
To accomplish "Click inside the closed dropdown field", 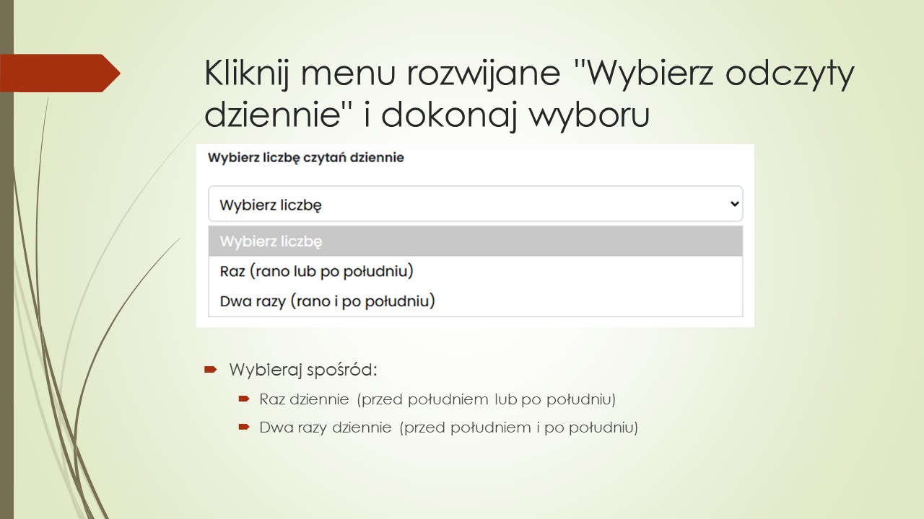I will coord(433,204).
